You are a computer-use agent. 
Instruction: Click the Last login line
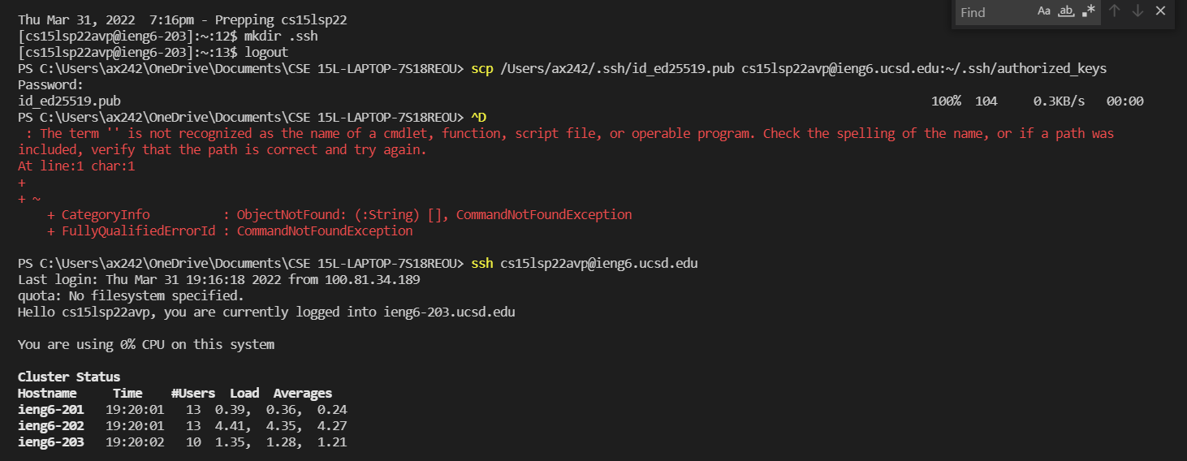coord(218,280)
